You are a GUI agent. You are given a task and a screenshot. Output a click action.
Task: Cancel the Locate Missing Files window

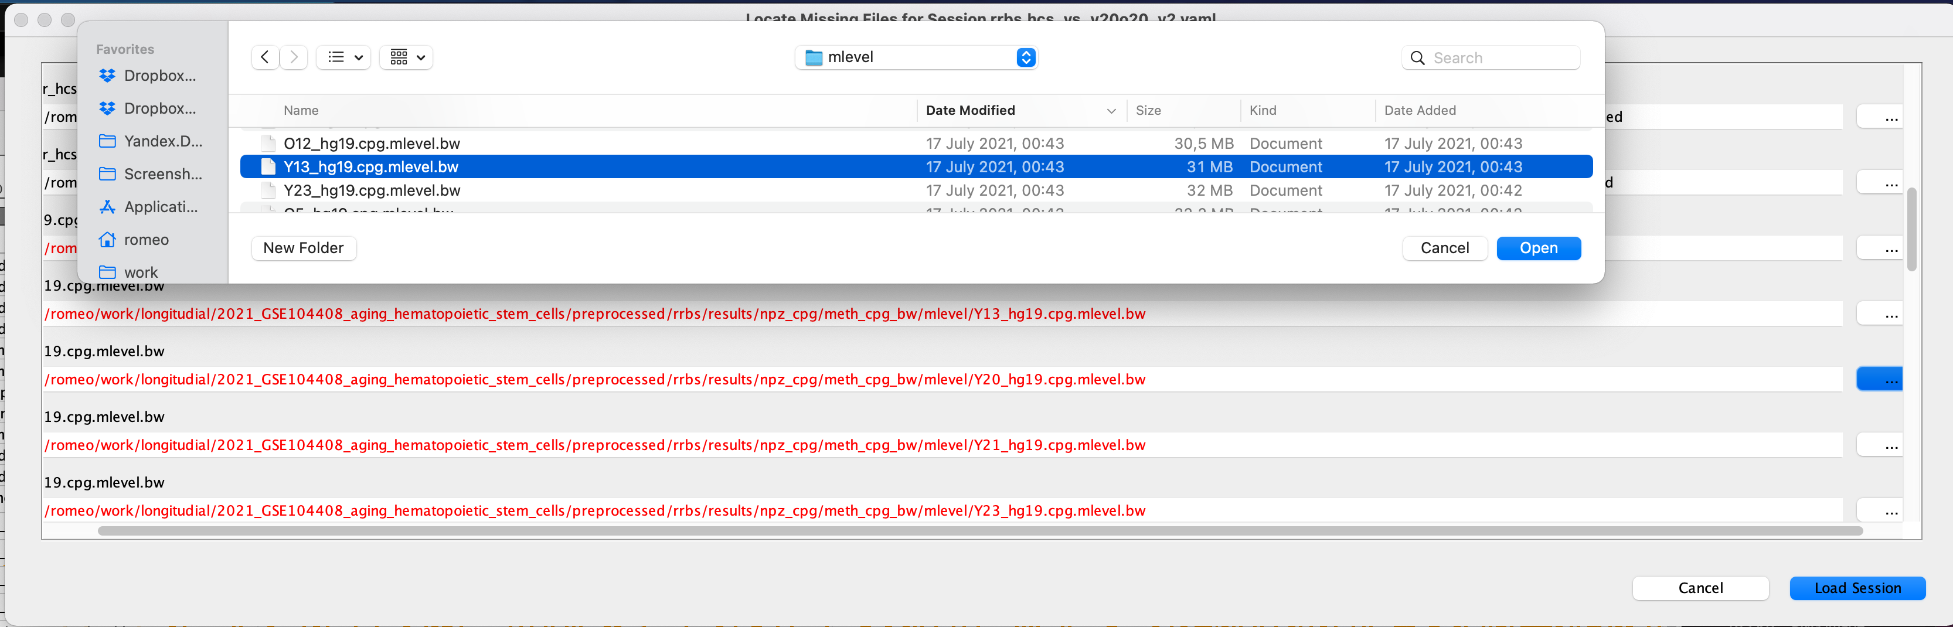1700,588
